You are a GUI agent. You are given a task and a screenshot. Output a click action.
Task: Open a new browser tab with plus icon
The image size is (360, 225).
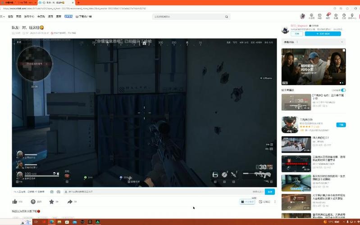pyautogui.click(x=78, y=3)
